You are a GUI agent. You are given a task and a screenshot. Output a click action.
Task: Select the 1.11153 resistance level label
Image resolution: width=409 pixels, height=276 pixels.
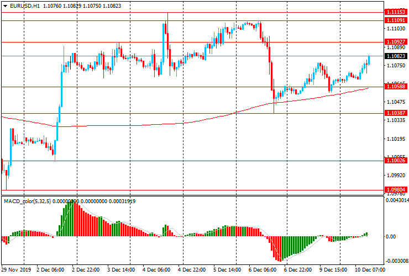pos(396,12)
